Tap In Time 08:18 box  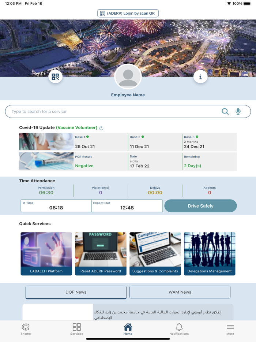(56, 206)
